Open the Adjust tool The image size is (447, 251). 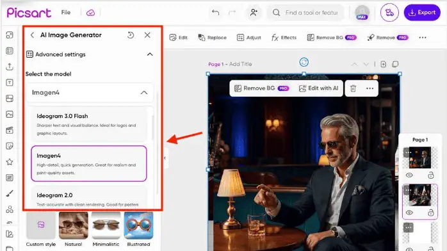coord(249,38)
